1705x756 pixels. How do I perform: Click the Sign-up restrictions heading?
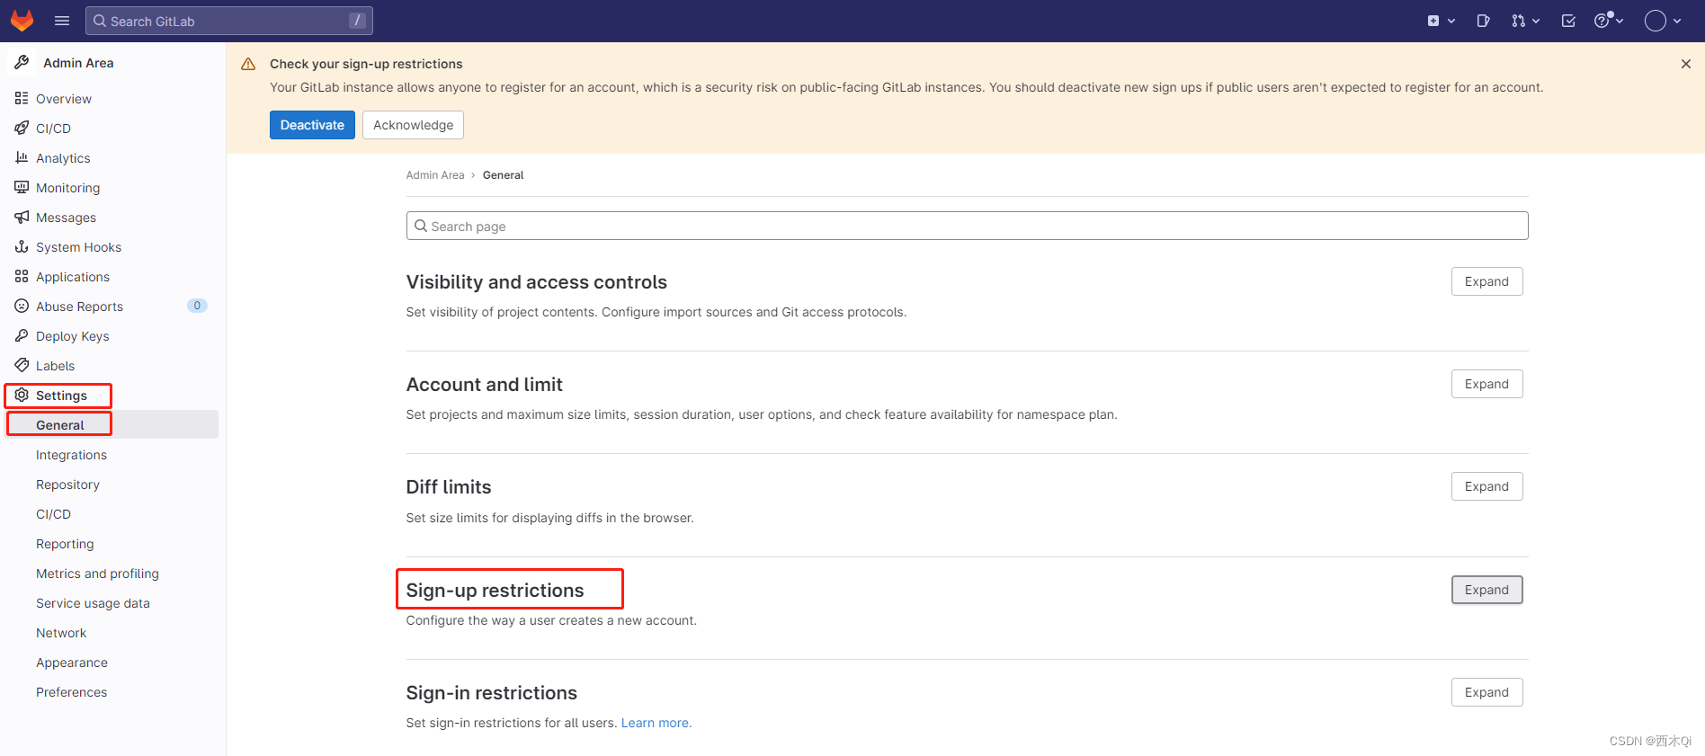495,591
